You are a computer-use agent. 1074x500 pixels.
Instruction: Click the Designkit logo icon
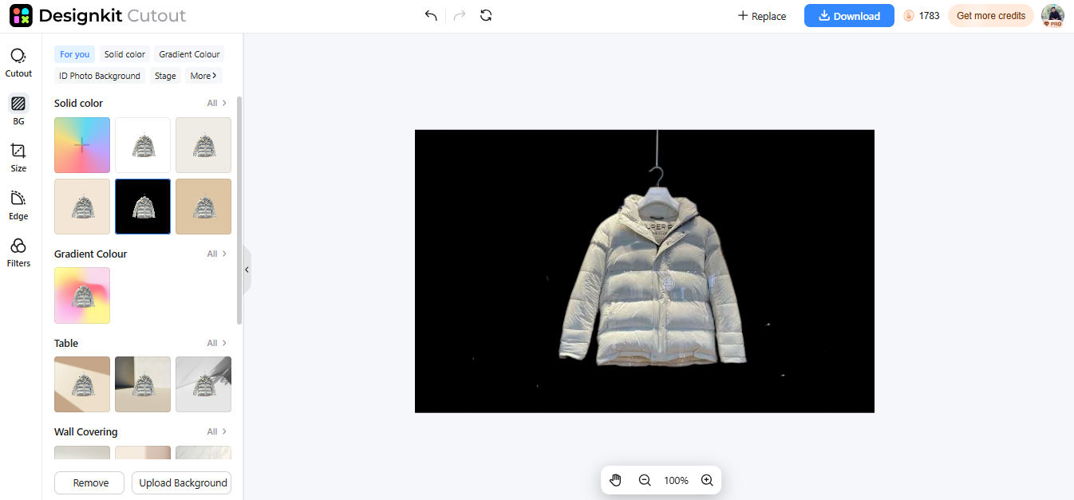pos(21,16)
